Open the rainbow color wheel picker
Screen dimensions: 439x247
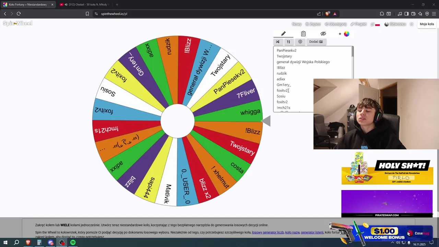(346, 34)
